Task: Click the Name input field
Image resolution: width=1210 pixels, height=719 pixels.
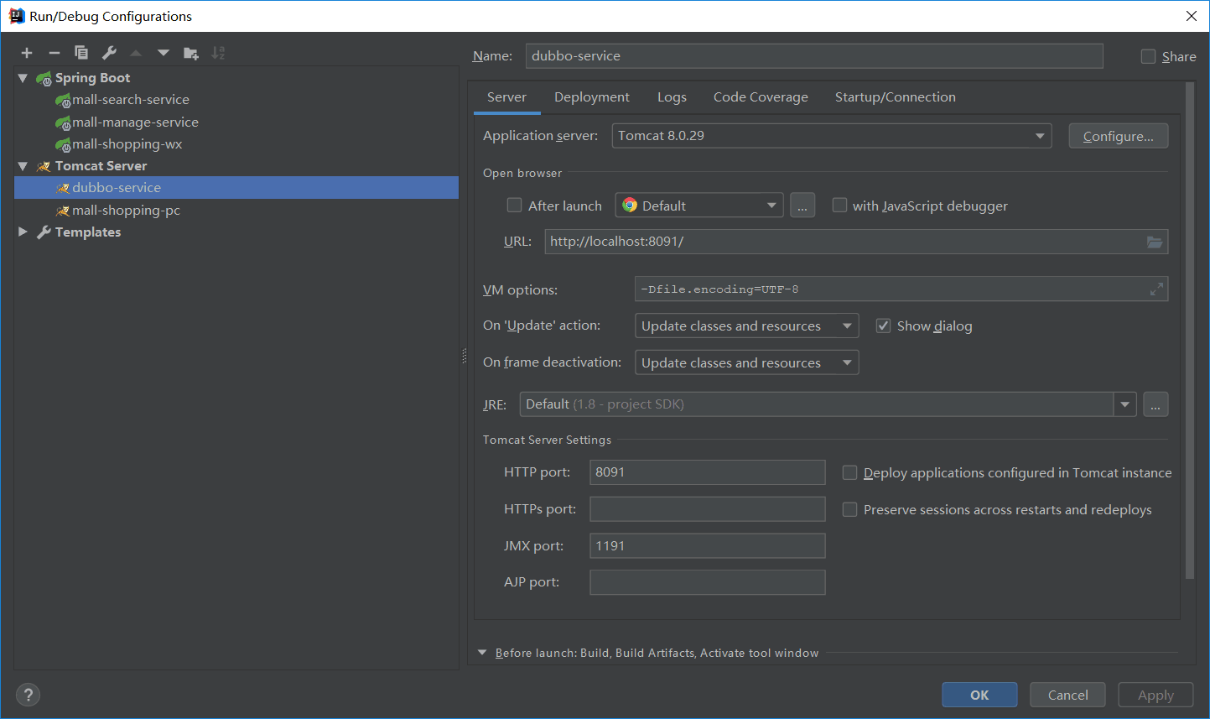Action: pyautogui.click(x=814, y=56)
